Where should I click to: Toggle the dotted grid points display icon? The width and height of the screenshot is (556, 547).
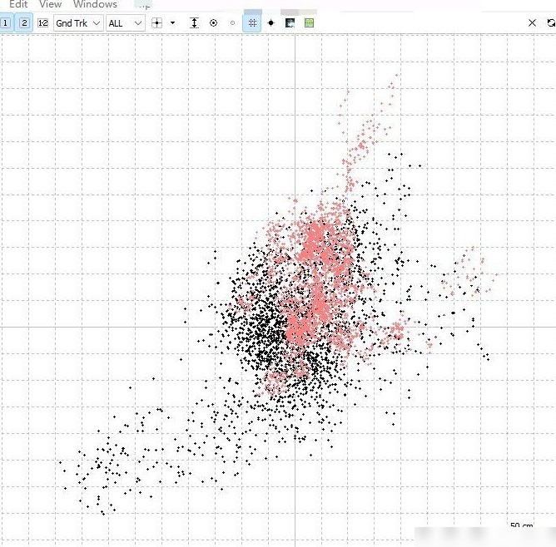[x=252, y=23]
